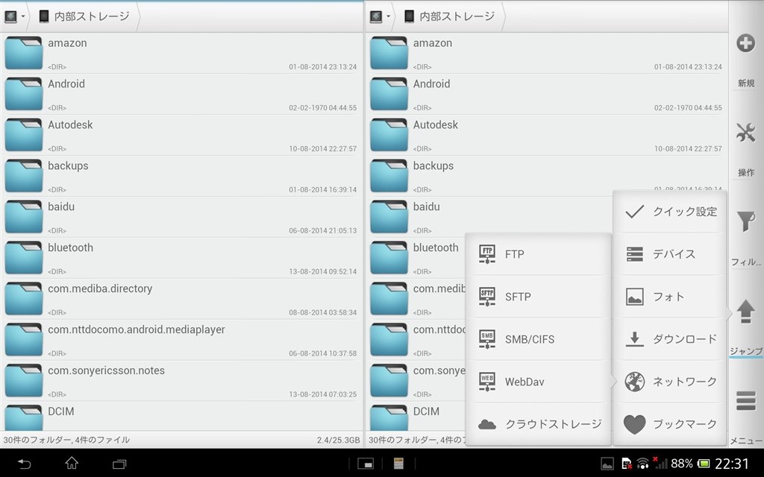Viewport: 764px width, 477px height.
Task: Select the SFTP server icon
Action: click(x=486, y=297)
